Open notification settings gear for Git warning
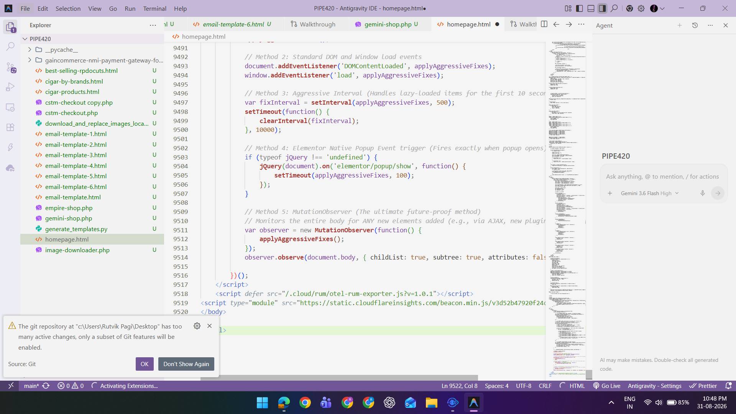Viewport: 736px width, 414px height. click(197, 326)
